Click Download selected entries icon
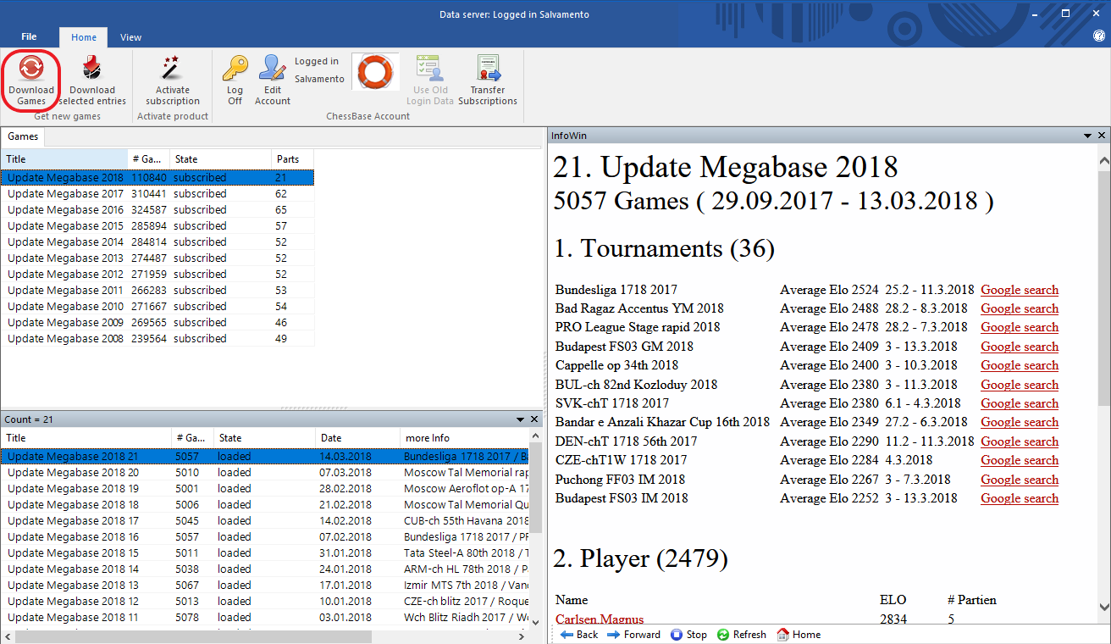Image resolution: width=1111 pixels, height=644 pixels. tap(92, 80)
